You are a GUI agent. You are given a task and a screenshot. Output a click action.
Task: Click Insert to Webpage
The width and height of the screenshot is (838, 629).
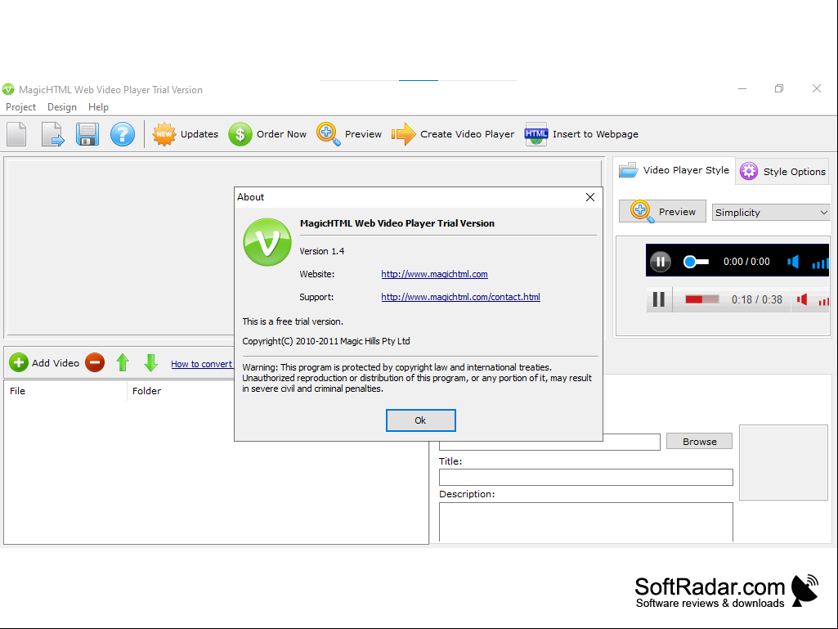point(581,133)
